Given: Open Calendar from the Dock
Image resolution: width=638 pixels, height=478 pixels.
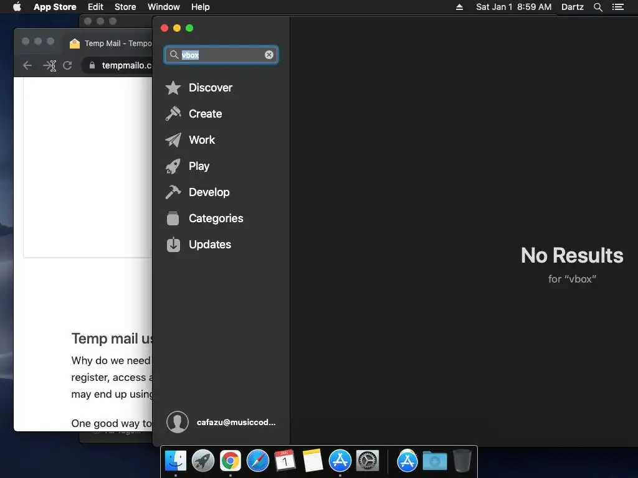Looking at the screenshot, I should coord(285,461).
